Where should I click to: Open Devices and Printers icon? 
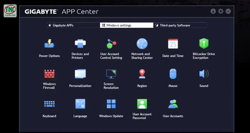coord(80,43)
